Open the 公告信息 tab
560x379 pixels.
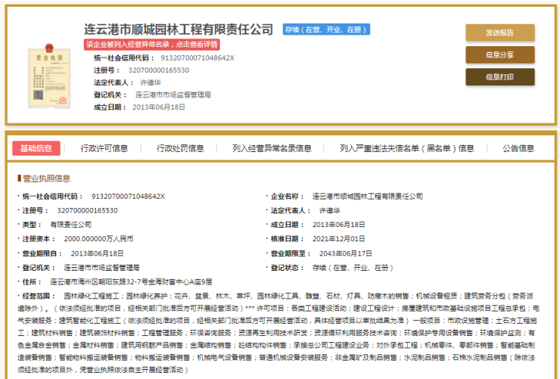coord(518,148)
